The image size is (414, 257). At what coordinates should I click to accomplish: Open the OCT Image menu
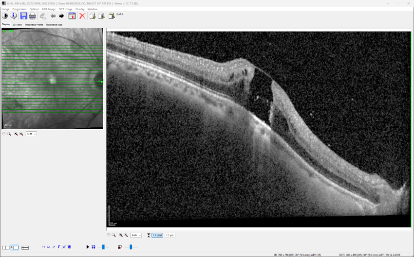click(65, 9)
